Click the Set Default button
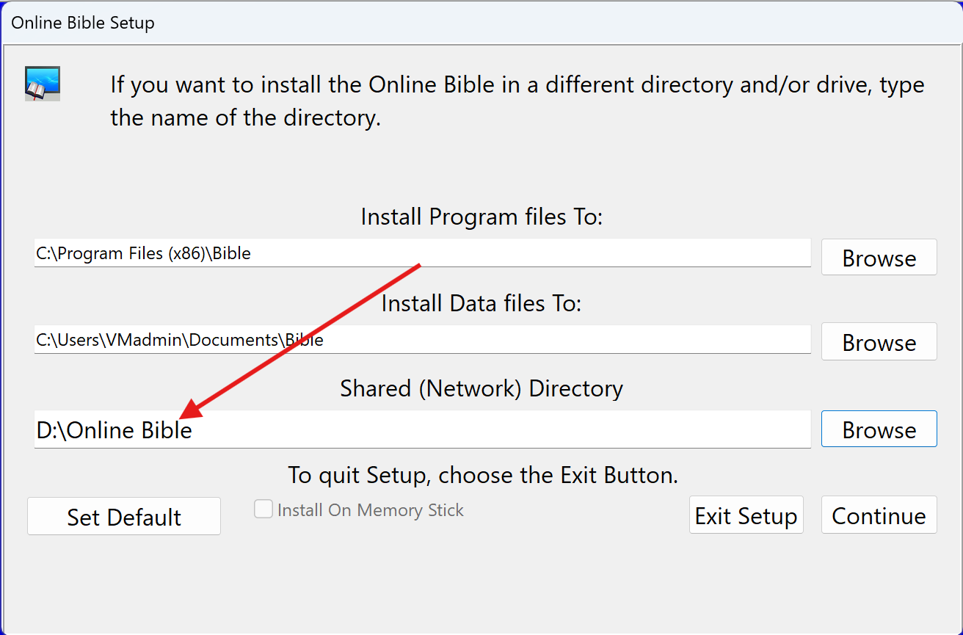 124,516
